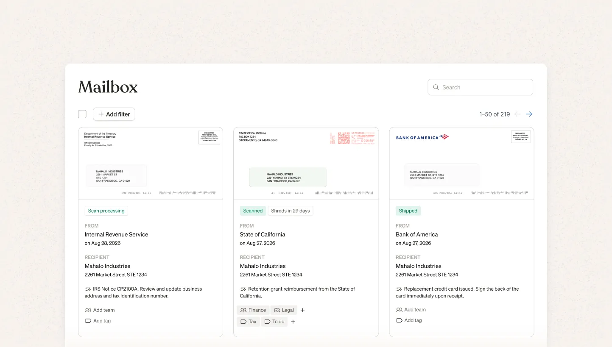The width and height of the screenshot is (612, 347).
Task: Click the Mailbox heading
Action: tap(108, 87)
